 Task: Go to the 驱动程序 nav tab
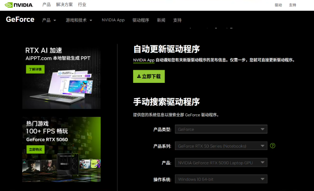141,20
